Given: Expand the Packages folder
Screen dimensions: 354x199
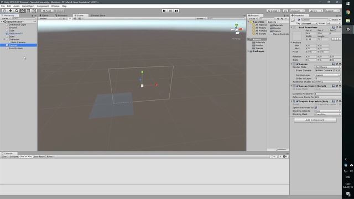Looking at the screenshot, I should [x=248, y=51].
